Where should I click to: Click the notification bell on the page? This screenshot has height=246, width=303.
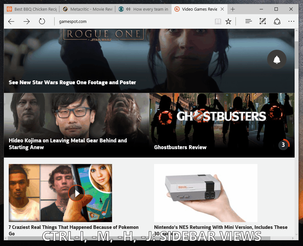pos(277,59)
